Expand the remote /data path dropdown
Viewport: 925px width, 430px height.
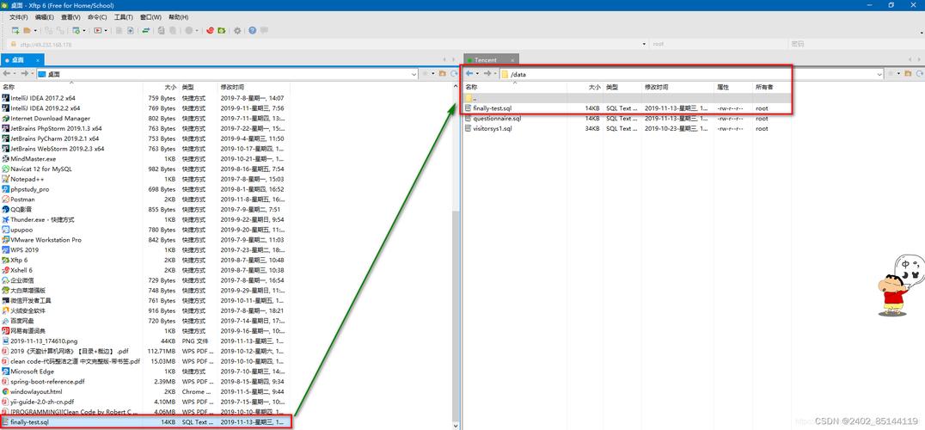click(879, 74)
